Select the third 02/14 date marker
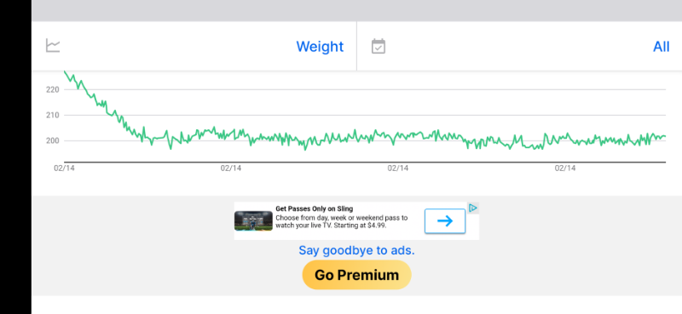This screenshot has width=682, height=314. [398, 168]
